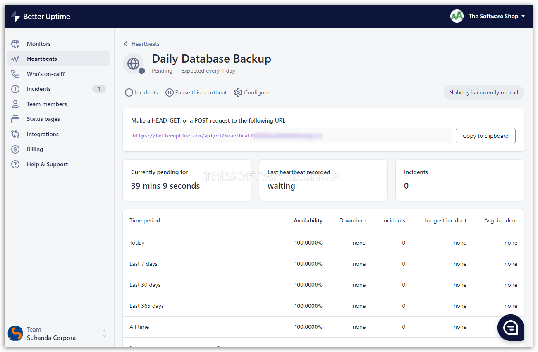Open the Monitors globe icon
Viewport: 538px width, 352px height.
point(15,44)
